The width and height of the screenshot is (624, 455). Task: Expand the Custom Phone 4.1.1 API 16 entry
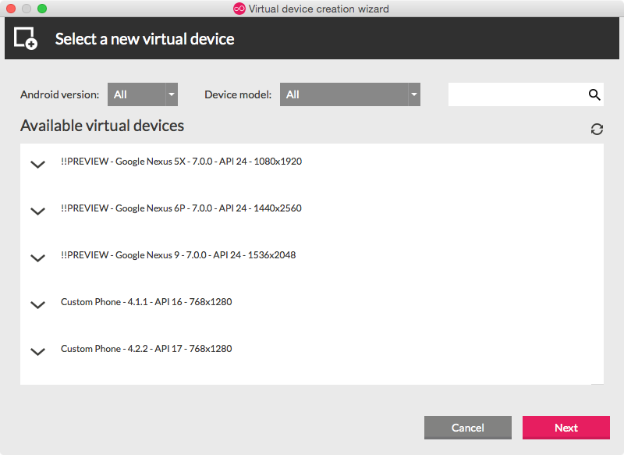(37, 305)
